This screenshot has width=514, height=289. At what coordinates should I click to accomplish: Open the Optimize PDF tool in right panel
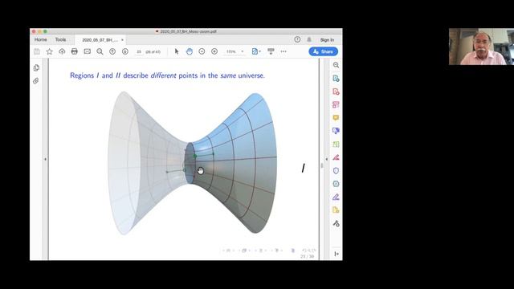click(x=336, y=184)
